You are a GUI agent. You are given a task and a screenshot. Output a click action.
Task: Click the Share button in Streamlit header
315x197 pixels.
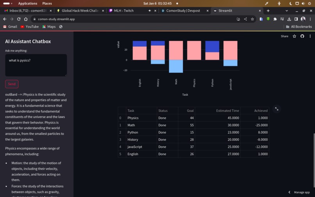pos(285,36)
